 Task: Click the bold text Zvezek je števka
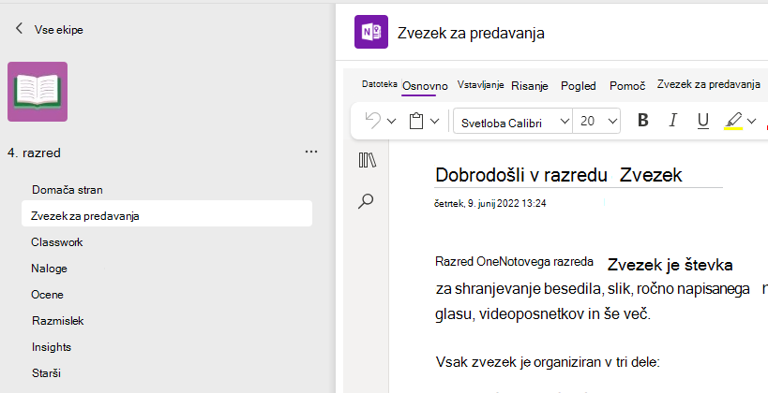tap(670, 265)
